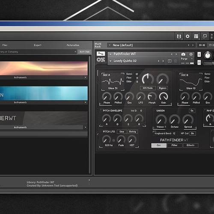Go to previous Pathfinder WT instrument

[172, 54]
